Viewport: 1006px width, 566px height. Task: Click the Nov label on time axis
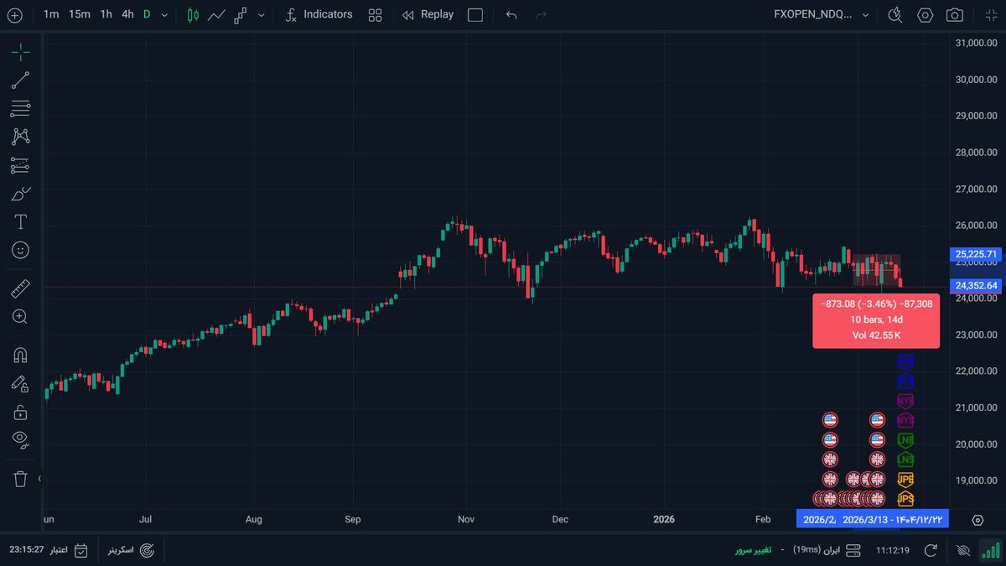point(466,519)
